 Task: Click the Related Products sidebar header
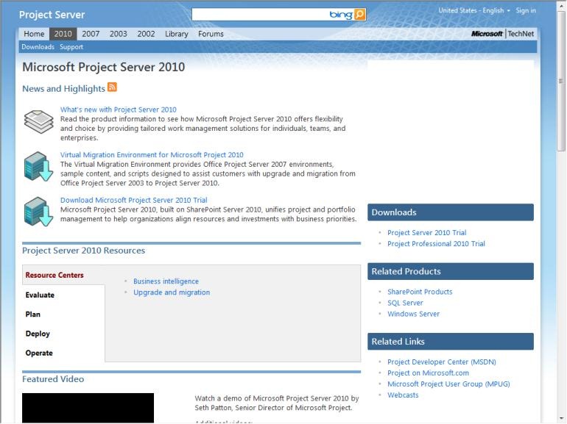coord(451,271)
